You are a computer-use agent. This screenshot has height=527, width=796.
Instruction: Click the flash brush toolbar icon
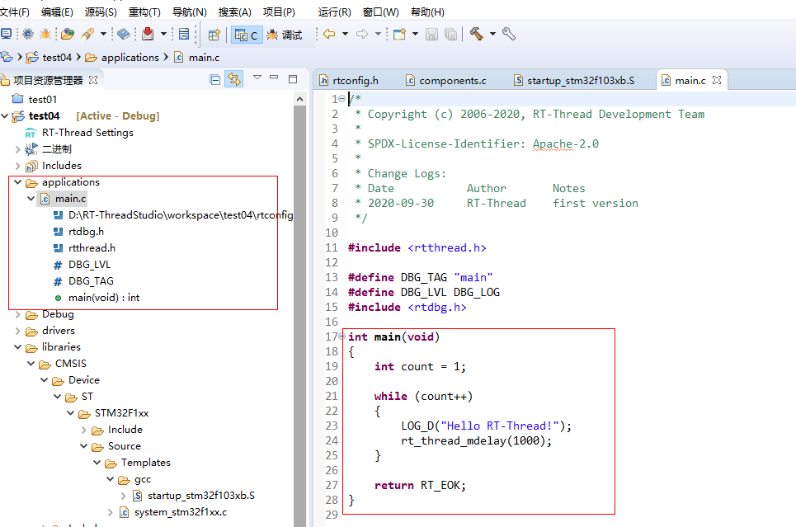[x=87, y=34]
